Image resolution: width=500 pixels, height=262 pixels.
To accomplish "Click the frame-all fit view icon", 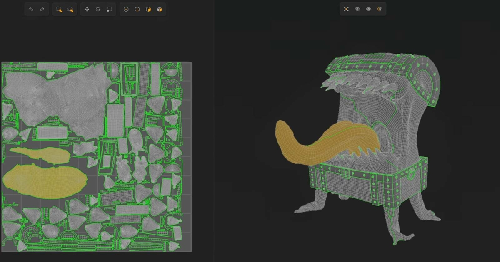I will pyautogui.click(x=346, y=9).
